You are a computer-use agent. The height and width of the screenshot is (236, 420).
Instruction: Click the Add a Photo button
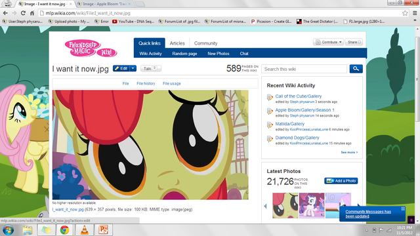(x=341, y=181)
